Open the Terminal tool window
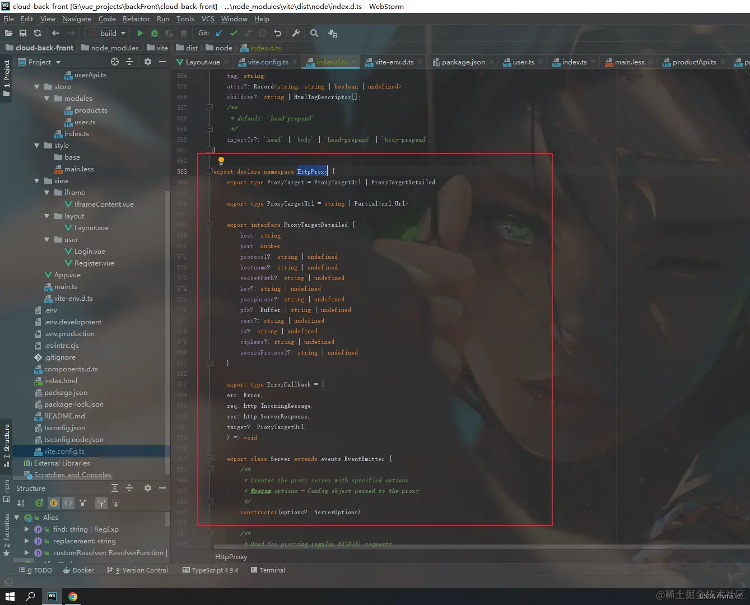 tap(272, 570)
